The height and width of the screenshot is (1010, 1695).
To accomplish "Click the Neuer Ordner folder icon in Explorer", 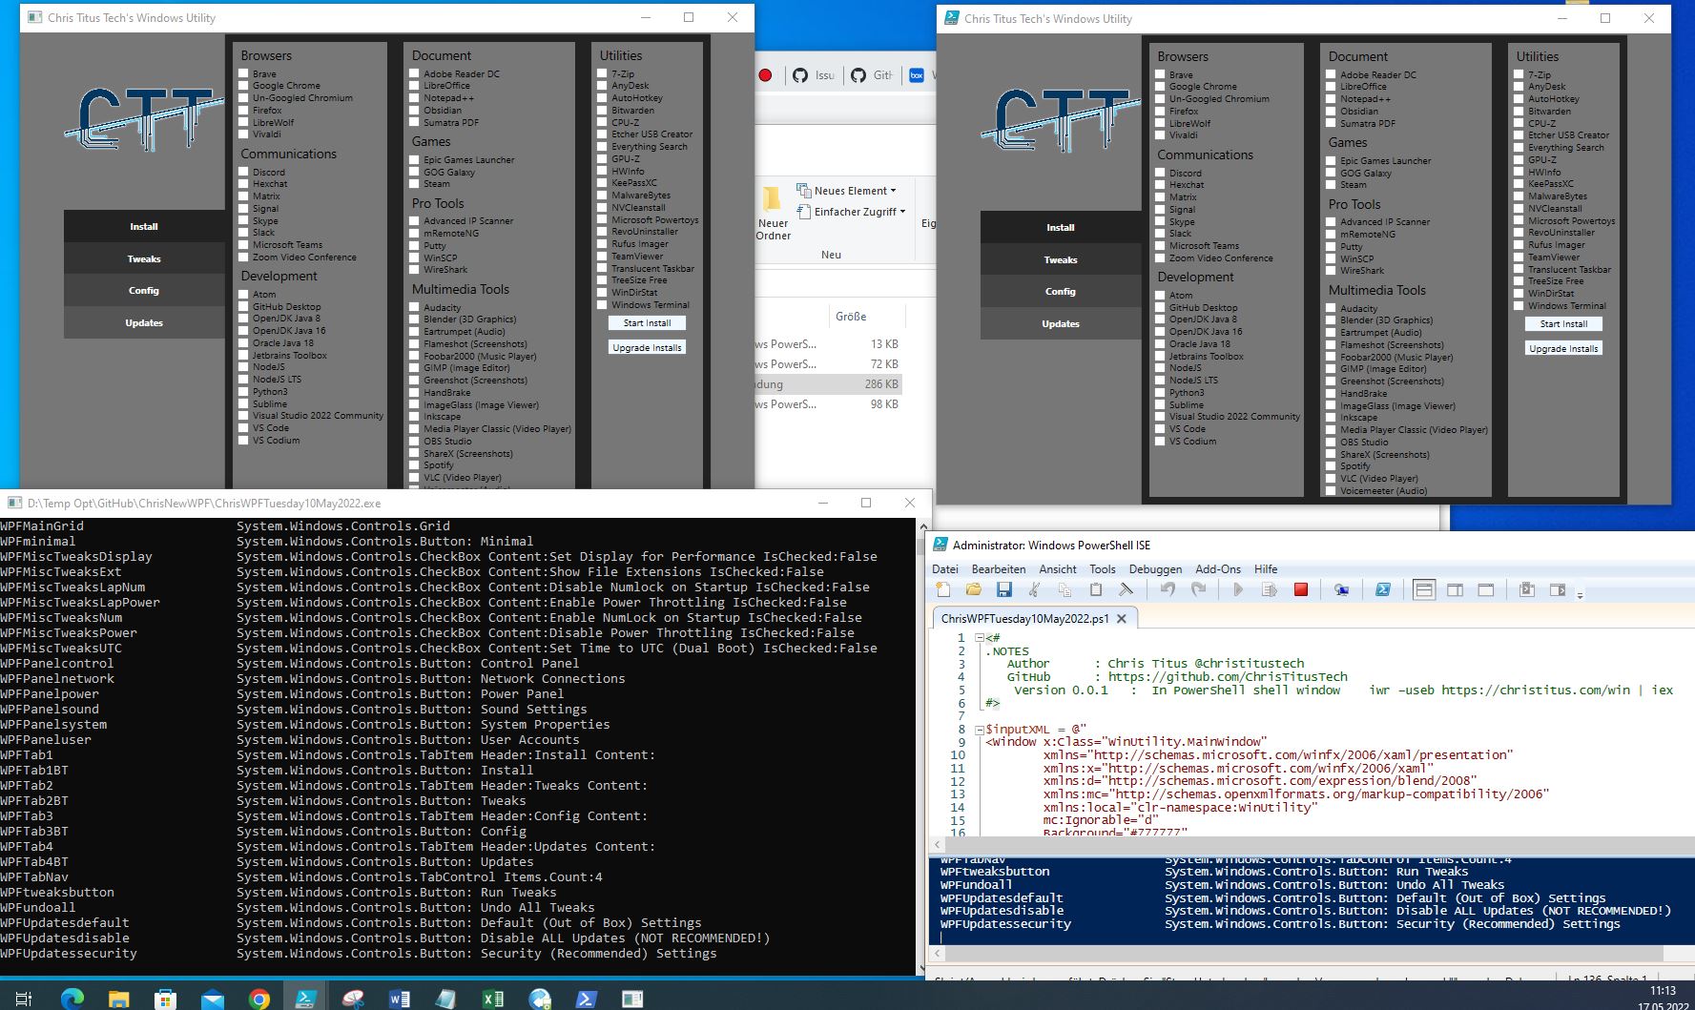I will click(772, 199).
